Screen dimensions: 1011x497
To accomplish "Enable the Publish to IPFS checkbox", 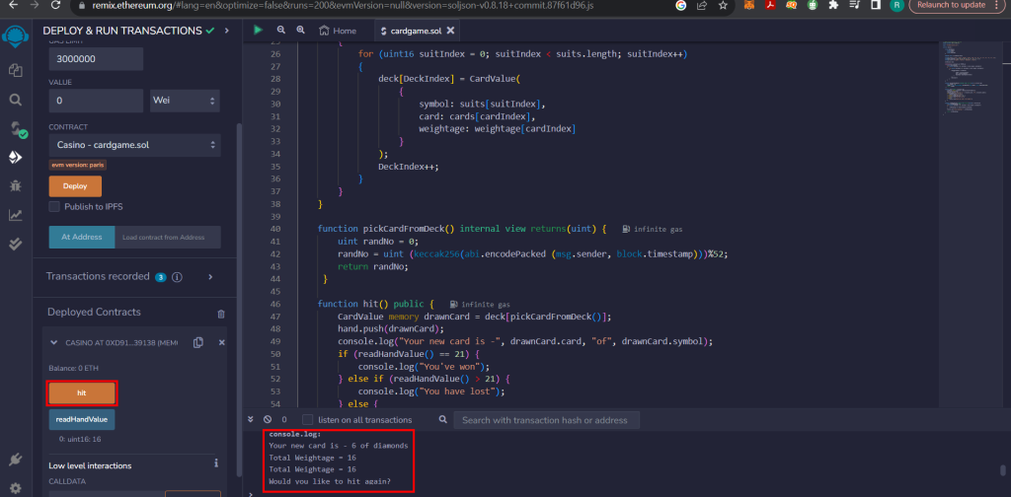I will point(55,207).
